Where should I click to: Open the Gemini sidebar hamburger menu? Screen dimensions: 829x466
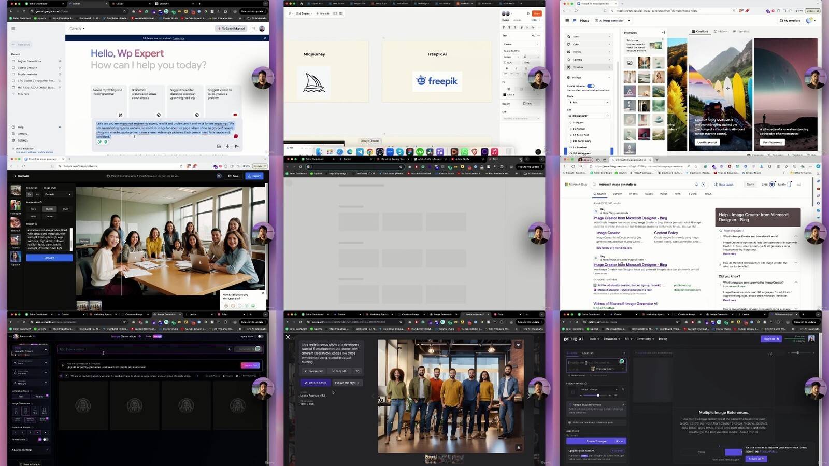(13, 29)
